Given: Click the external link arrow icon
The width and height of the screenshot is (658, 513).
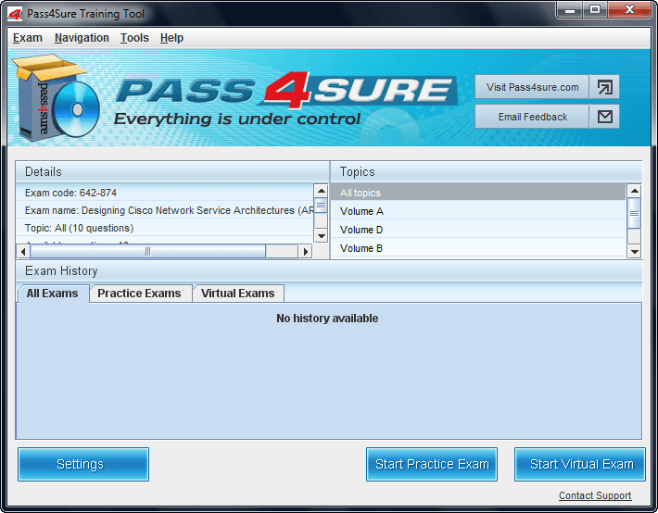Looking at the screenshot, I should (604, 87).
